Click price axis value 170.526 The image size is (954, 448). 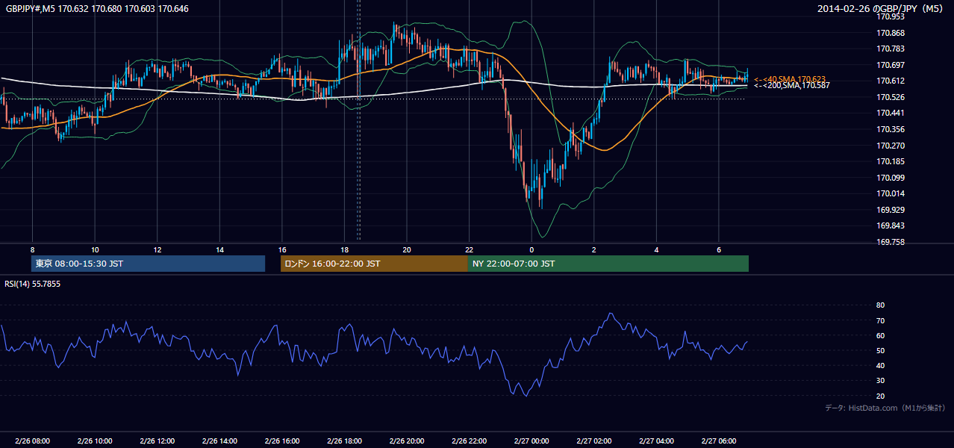[891, 97]
